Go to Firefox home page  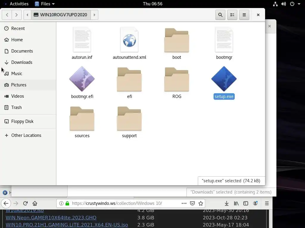[35, 203]
